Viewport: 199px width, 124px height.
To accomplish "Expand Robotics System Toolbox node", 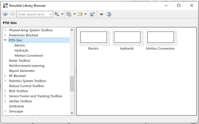I will click(5, 81).
